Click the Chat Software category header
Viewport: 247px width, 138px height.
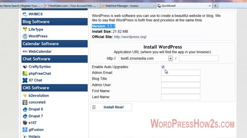click(54, 59)
